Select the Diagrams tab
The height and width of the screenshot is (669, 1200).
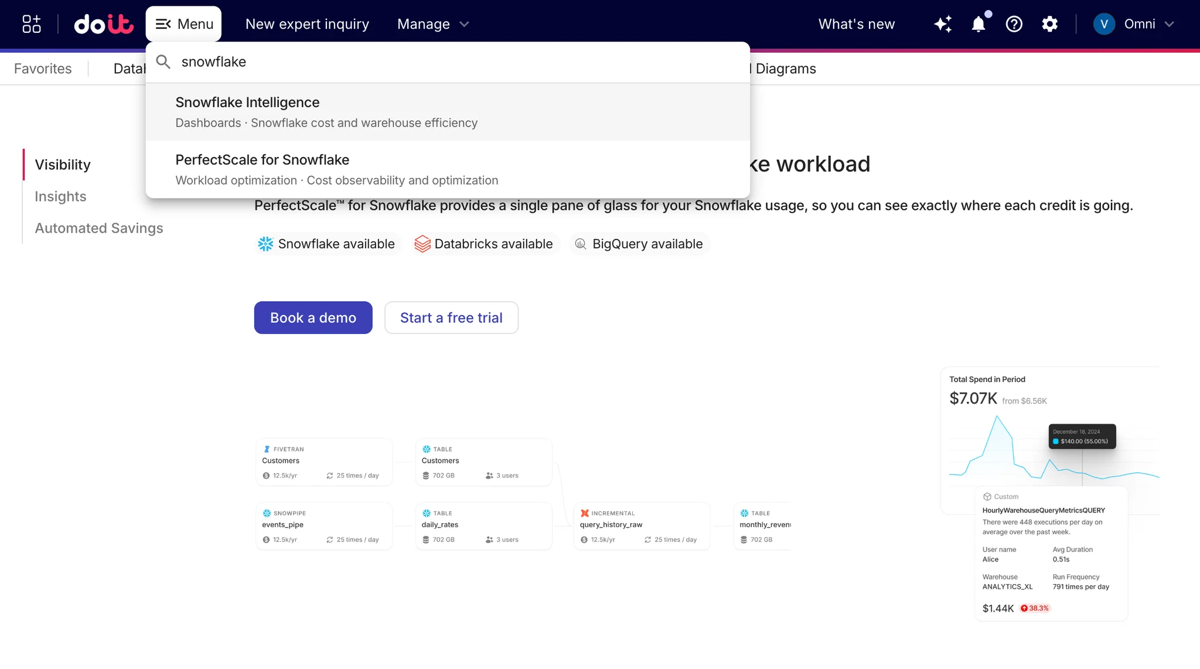pos(786,69)
